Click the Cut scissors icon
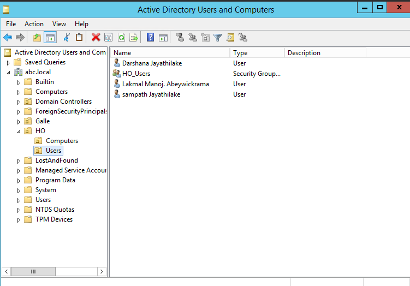Viewport: 410px width, 286px height. tap(67, 37)
